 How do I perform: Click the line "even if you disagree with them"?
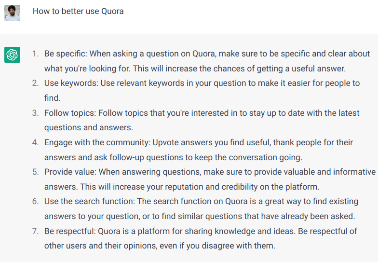(160, 246)
